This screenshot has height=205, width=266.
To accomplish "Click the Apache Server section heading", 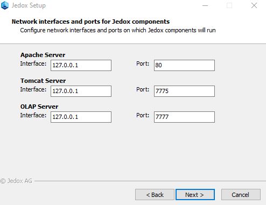I will coord(43,55).
